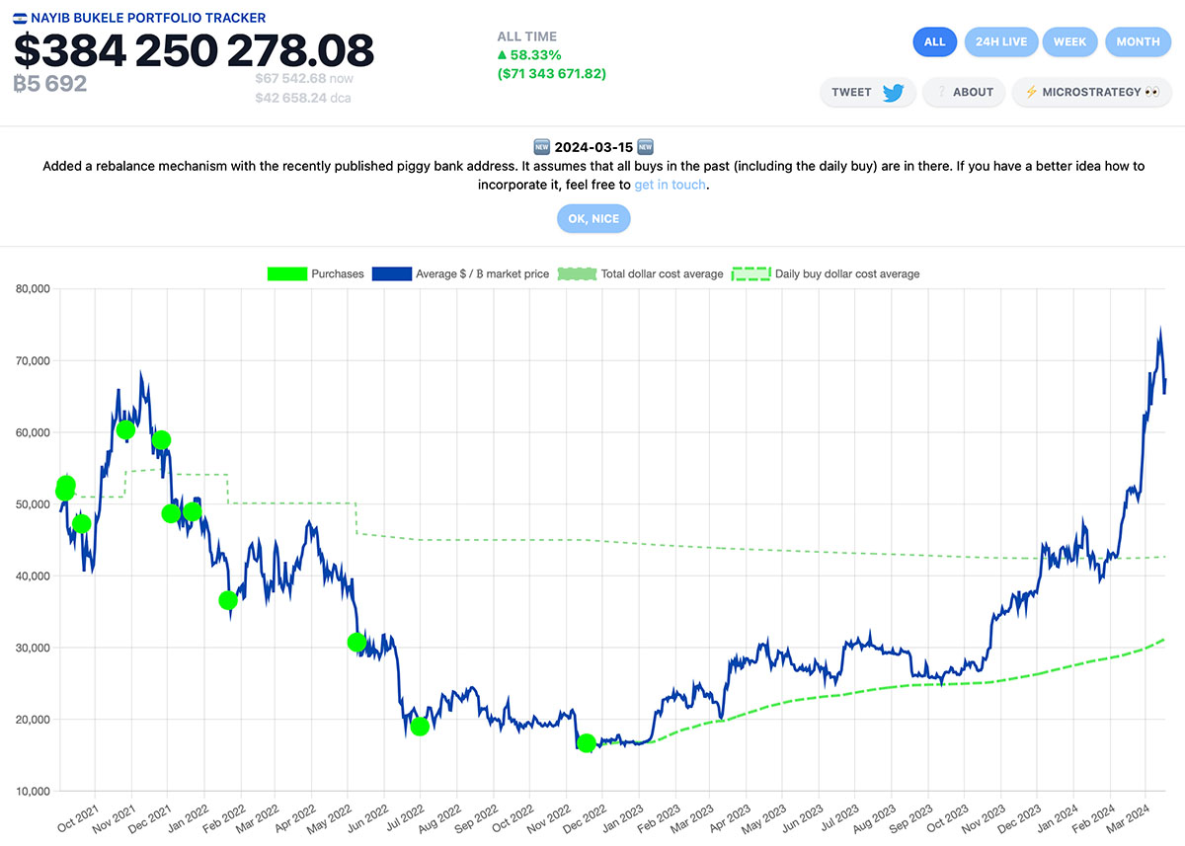Image resolution: width=1185 pixels, height=846 pixels.
Task: Click the NEW badge before 2024-03-15
Action: coord(541,147)
